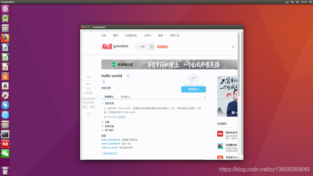Switch to the 英英释义 tab

(125, 97)
